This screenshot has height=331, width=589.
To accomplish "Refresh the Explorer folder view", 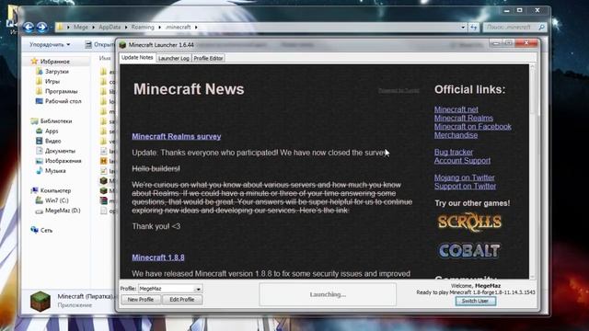I will 474,27.
